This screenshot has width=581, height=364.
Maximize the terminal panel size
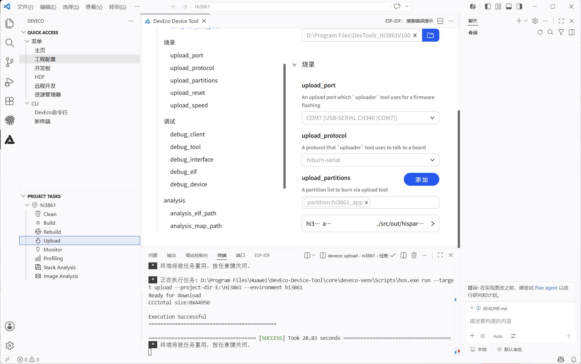click(440, 255)
